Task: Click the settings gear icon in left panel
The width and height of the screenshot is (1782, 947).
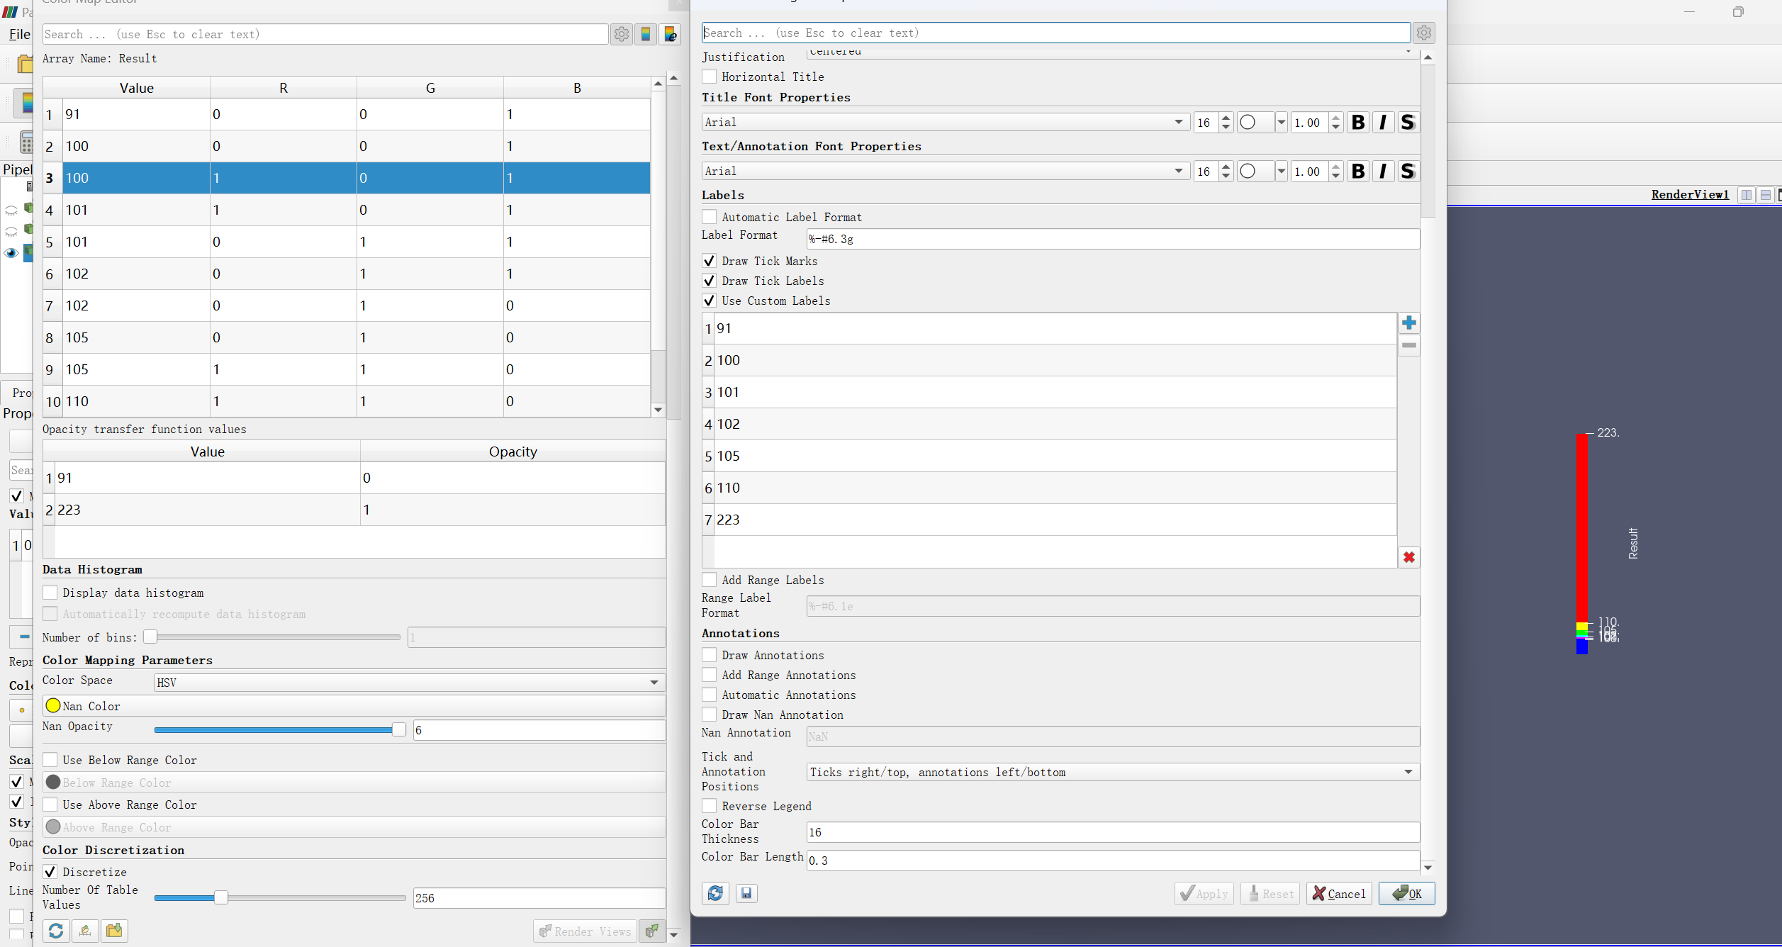Action: [621, 34]
